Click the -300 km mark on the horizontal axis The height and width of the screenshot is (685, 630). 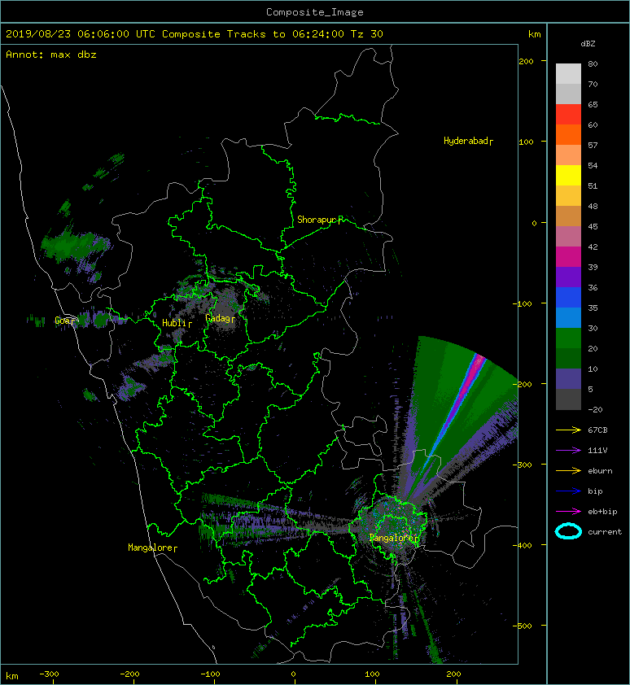(49, 674)
